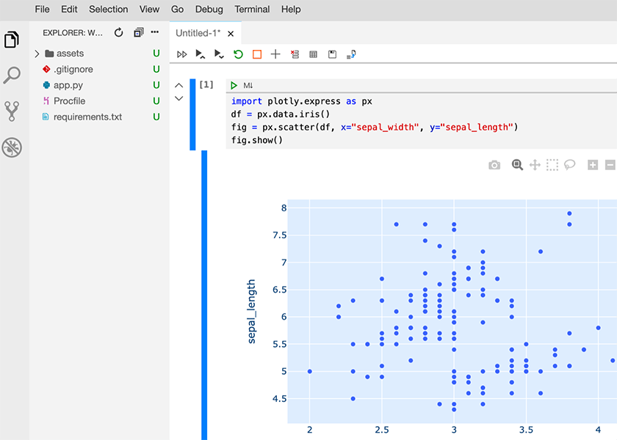Open explorer more actions menu
The image size is (617, 440).
click(155, 32)
